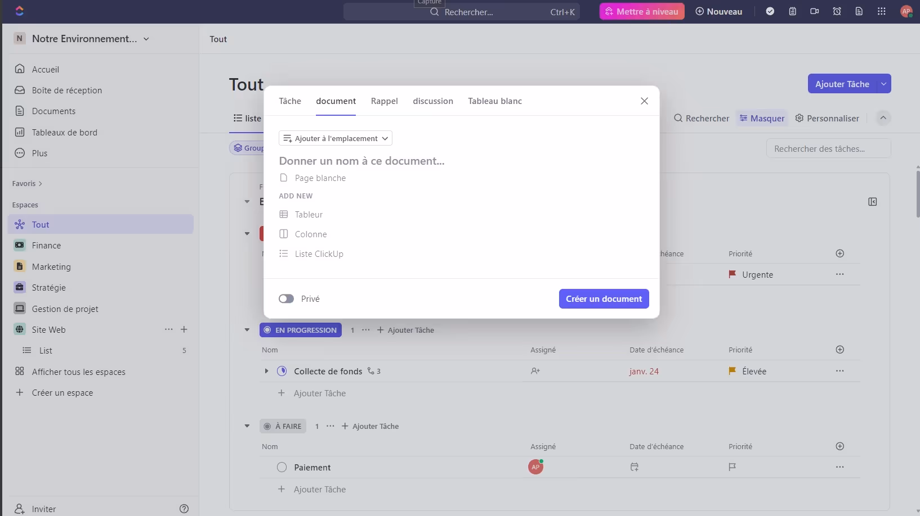Switch to the Tableau blanc tab
This screenshot has height=516, width=920.
495,101
